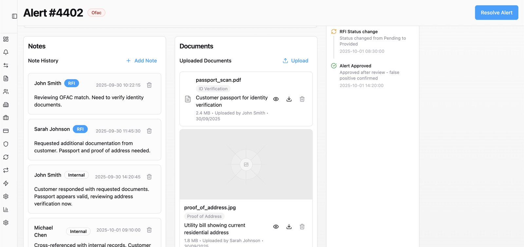Screen dimensions: 524x247
Task: Preview passport_scan.pdf with the eye icon
Action: pos(276,99)
